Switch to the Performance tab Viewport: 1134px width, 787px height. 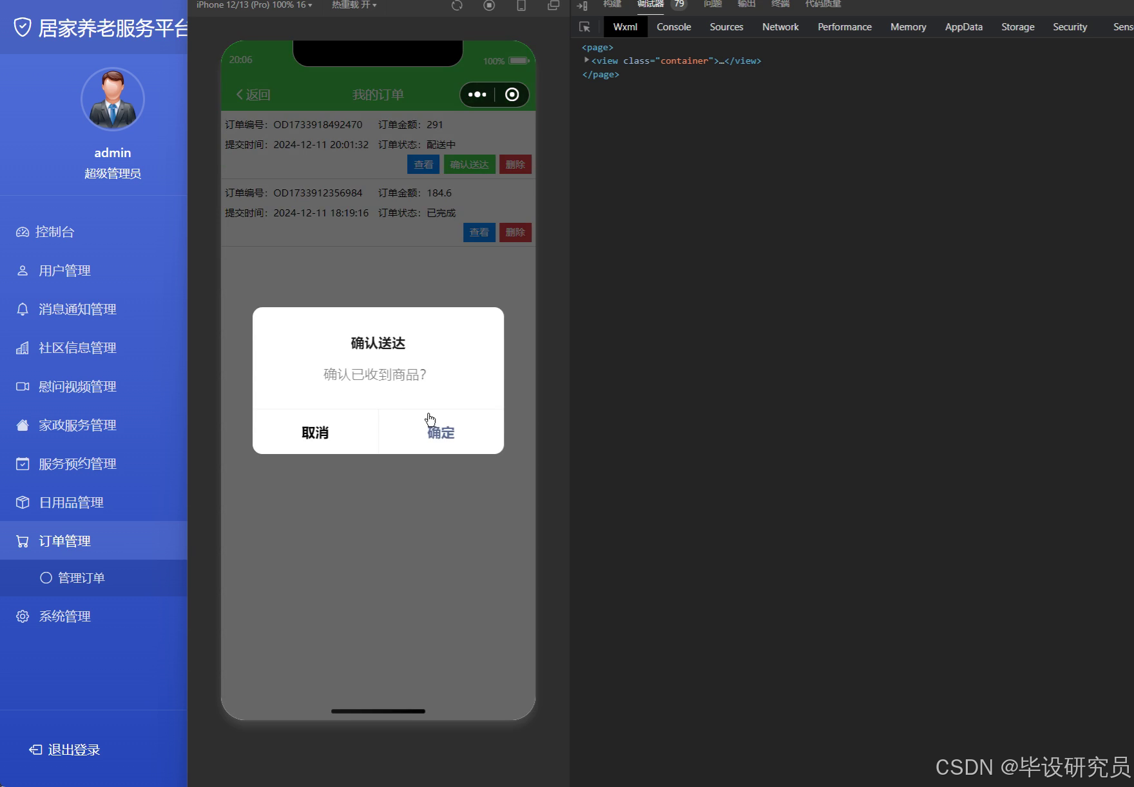click(x=845, y=27)
